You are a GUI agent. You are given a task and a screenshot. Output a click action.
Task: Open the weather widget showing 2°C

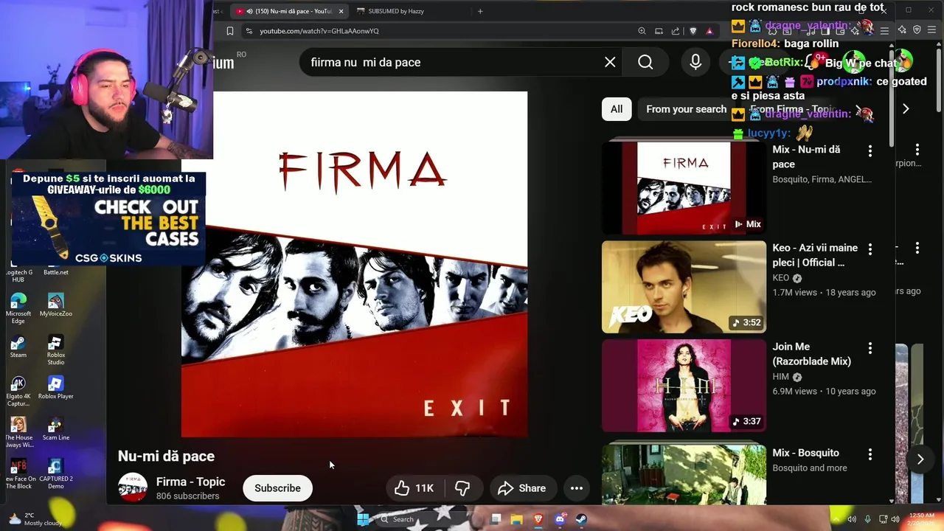click(x=34, y=519)
